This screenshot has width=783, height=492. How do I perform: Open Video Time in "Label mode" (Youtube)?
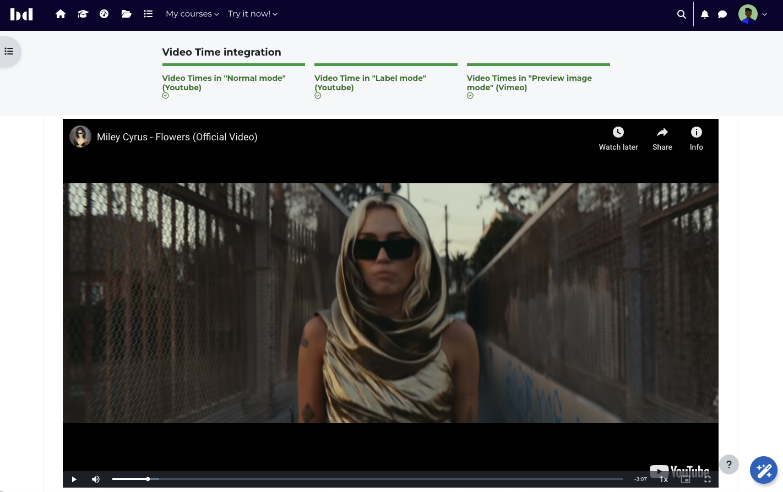(x=370, y=83)
